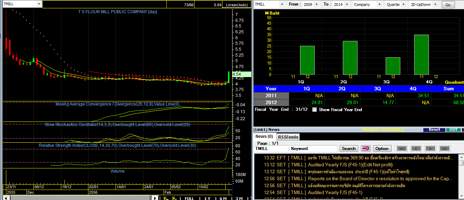Go to next news page (>)

tap(430, 149)
